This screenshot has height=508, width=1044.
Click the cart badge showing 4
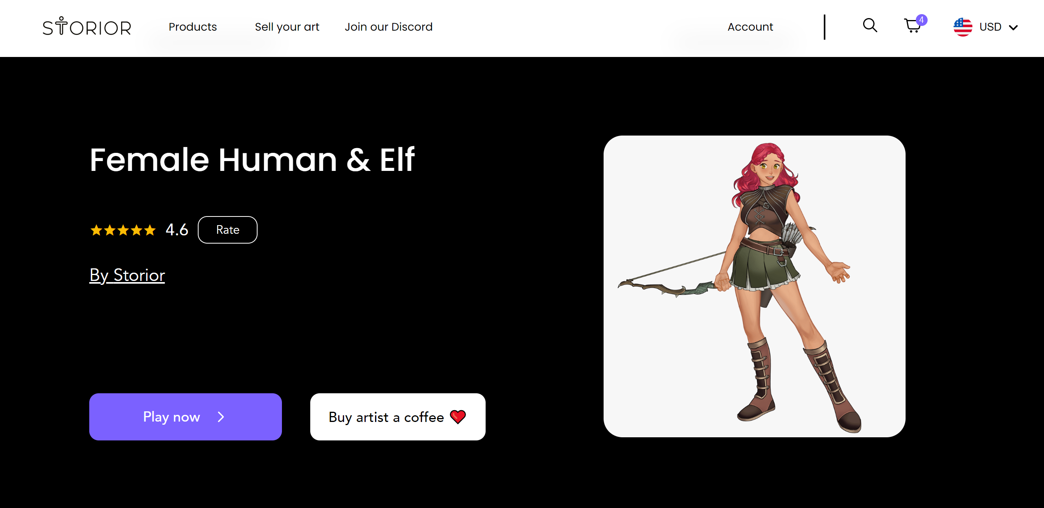(x=921, y=20)
